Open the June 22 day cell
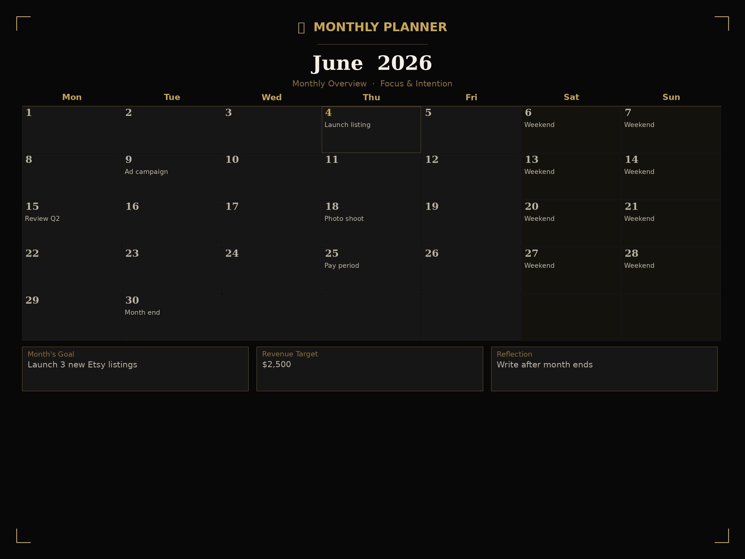The width and height of the screenshot is (745, 559). tap(72, 271)
